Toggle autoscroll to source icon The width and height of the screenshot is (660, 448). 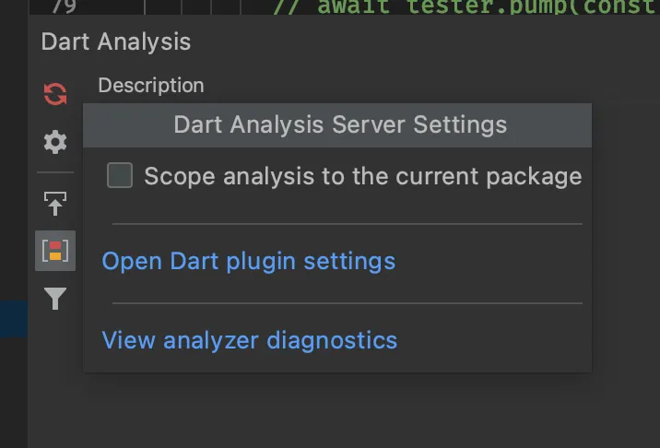tap(55, 203)
